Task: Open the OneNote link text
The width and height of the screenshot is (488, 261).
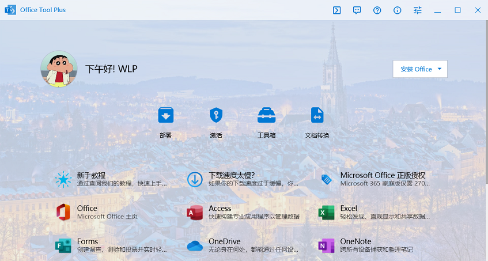Action: point(355,241)
